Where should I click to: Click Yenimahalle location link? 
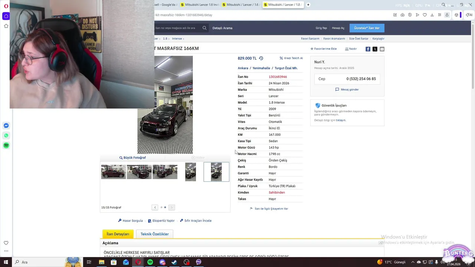261,68
